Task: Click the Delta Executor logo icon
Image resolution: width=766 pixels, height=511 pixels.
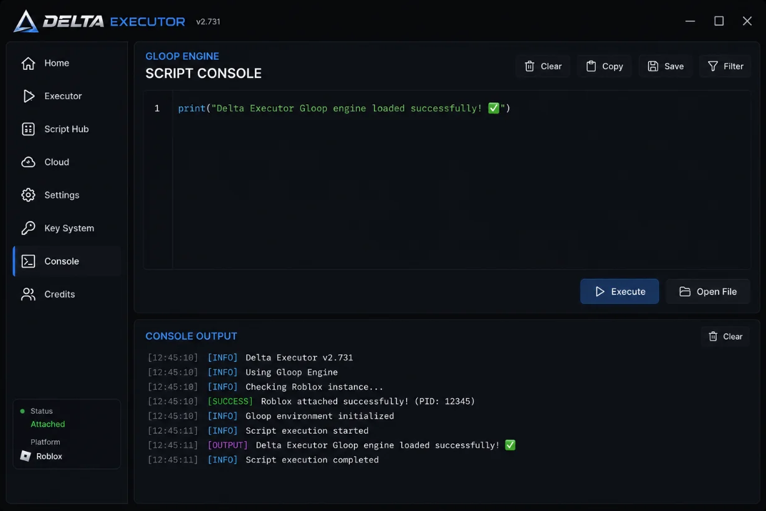Action: click(x=26, y=21)
